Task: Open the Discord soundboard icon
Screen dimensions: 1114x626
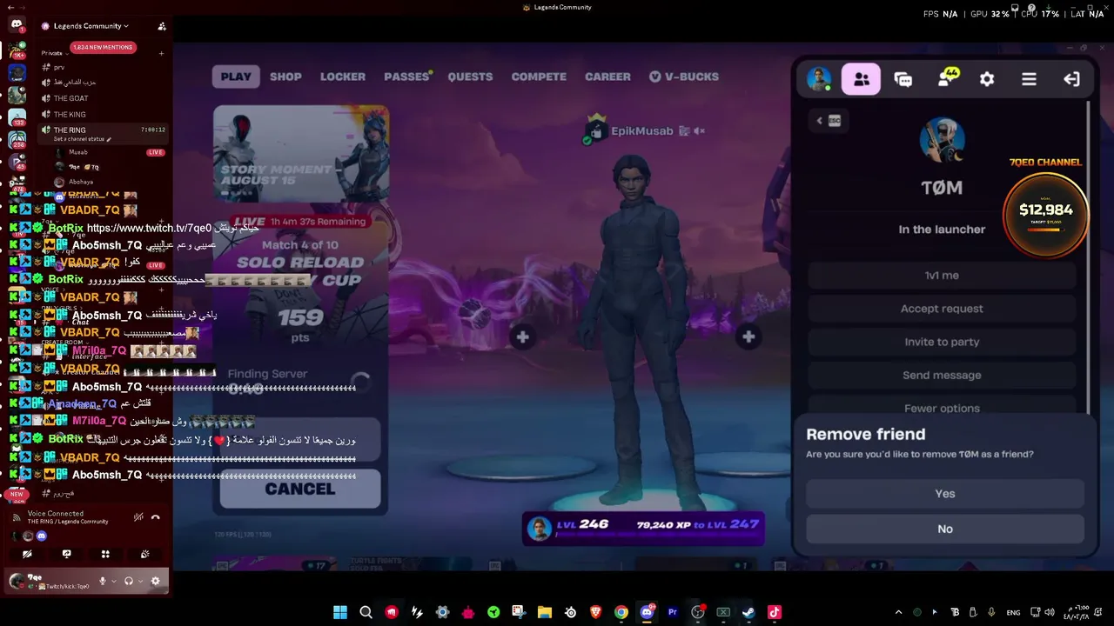Action: click(x=144, y=554)
